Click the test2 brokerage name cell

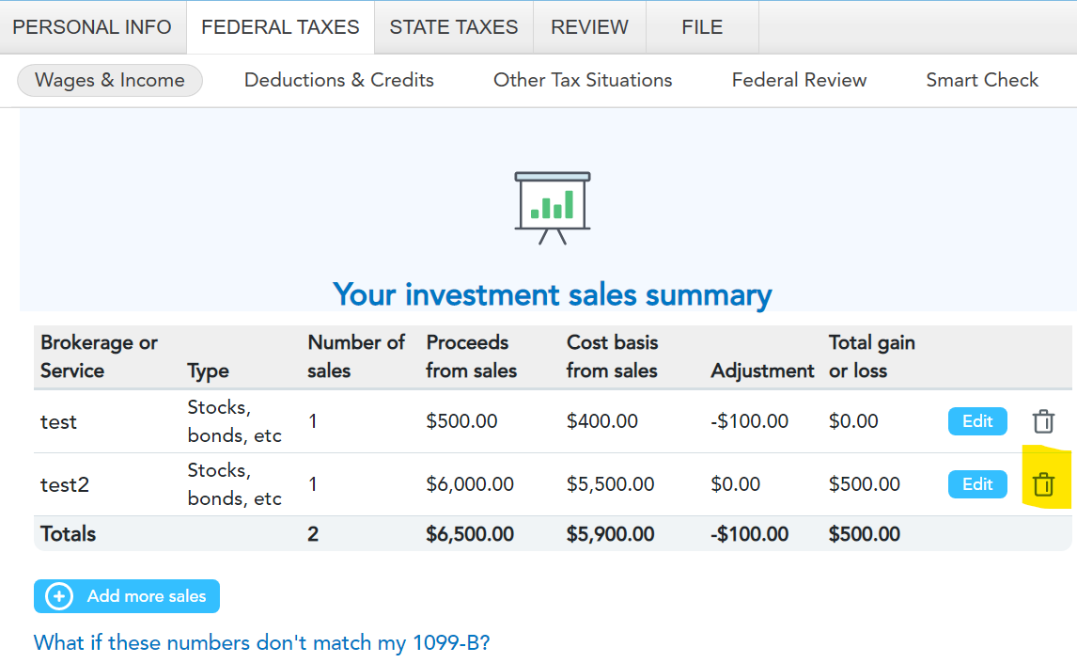pyautogui.click(x=65, y=485)
